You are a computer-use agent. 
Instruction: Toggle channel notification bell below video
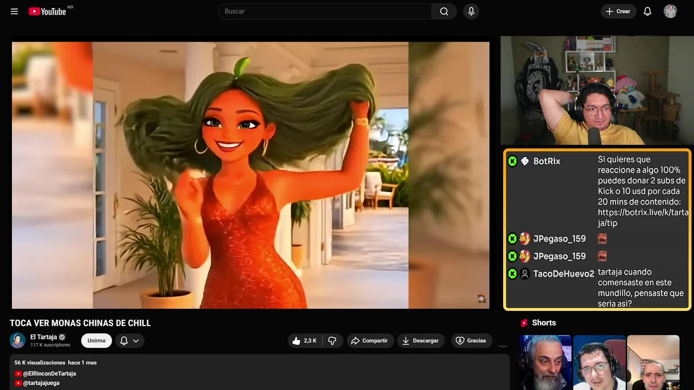[x=124, y=341]
